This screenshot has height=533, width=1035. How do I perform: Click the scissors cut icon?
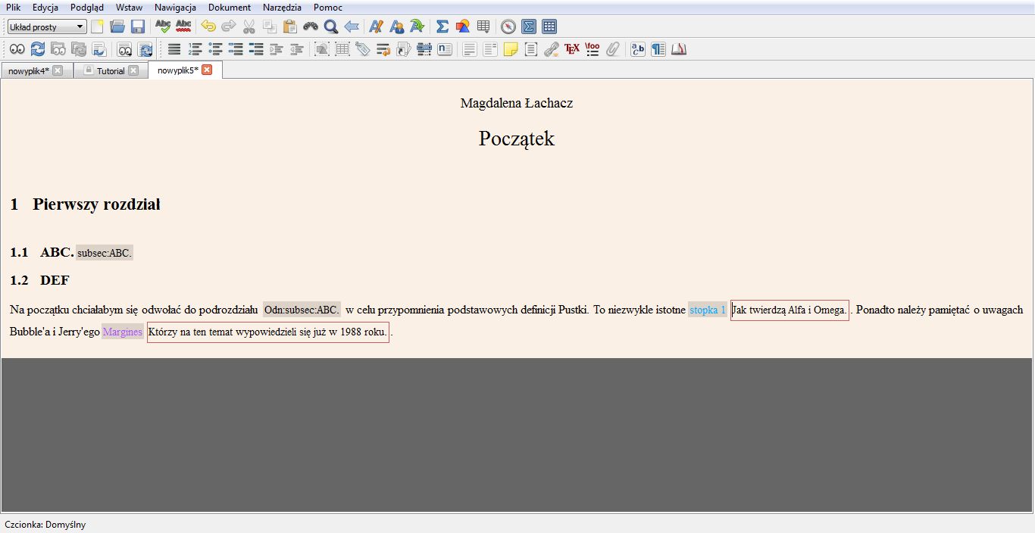coord(249,26)
